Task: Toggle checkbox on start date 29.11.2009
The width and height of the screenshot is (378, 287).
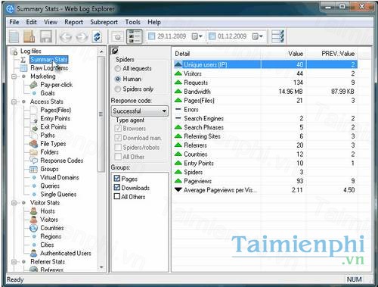Action: click(151, 36)
